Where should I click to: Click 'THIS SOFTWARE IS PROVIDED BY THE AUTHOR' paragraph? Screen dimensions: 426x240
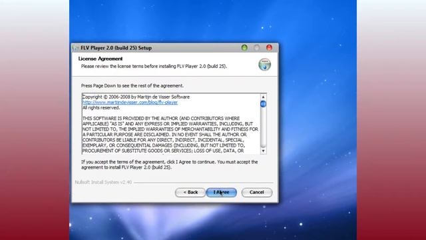click(x=170, y=135)
